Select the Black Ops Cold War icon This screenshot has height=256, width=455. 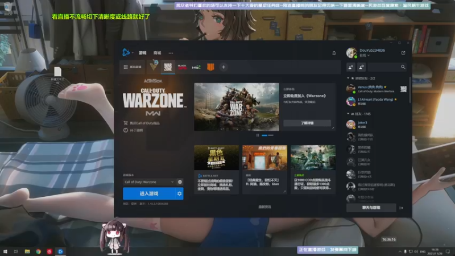182,67
